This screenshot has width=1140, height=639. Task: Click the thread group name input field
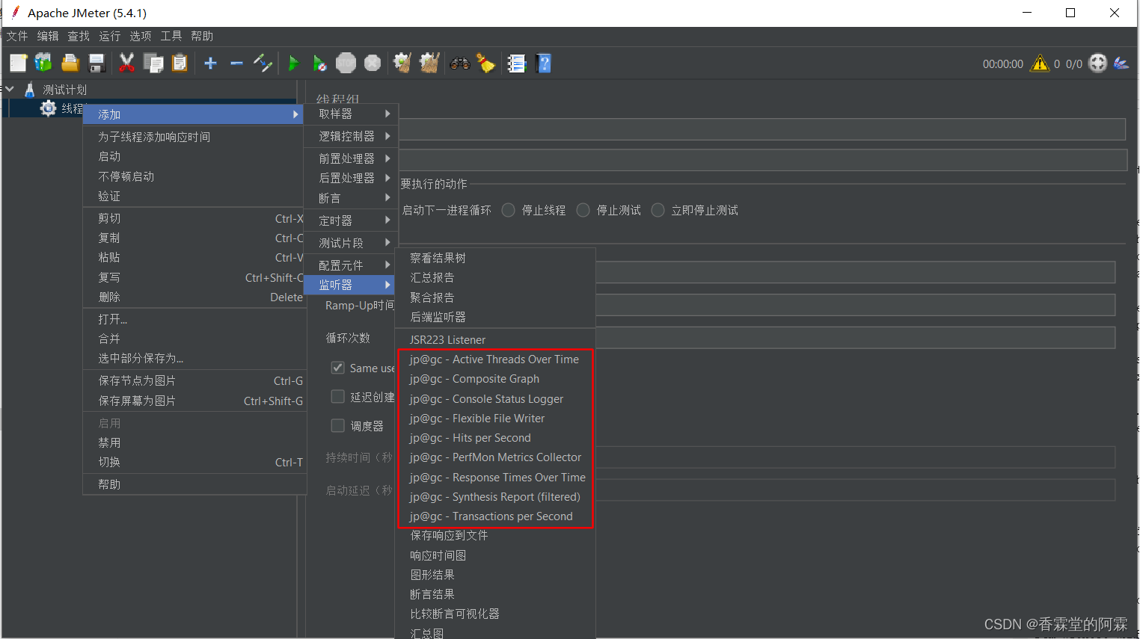coord(761,129)
